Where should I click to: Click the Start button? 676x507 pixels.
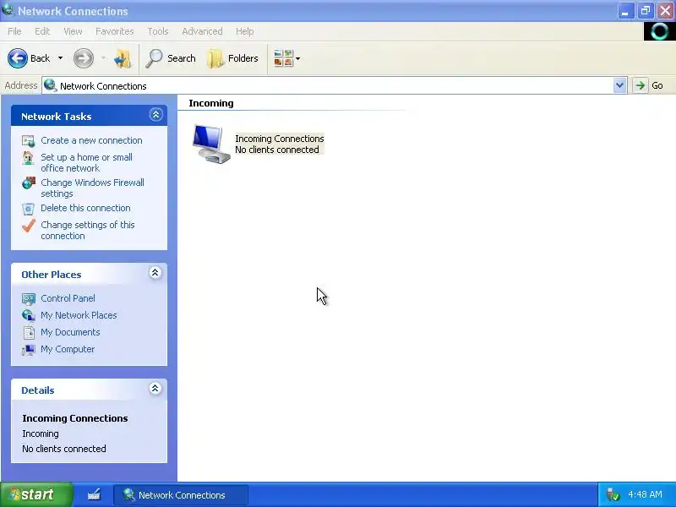coord(36,494)
